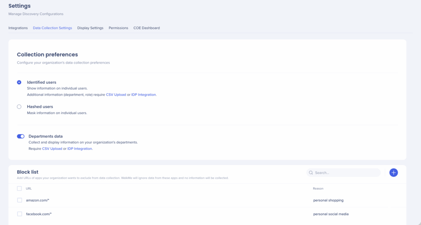Viewport: 421px width, 225px height.
Task: Open IDP Integration link under Departments data
Action: coord(80,149)
